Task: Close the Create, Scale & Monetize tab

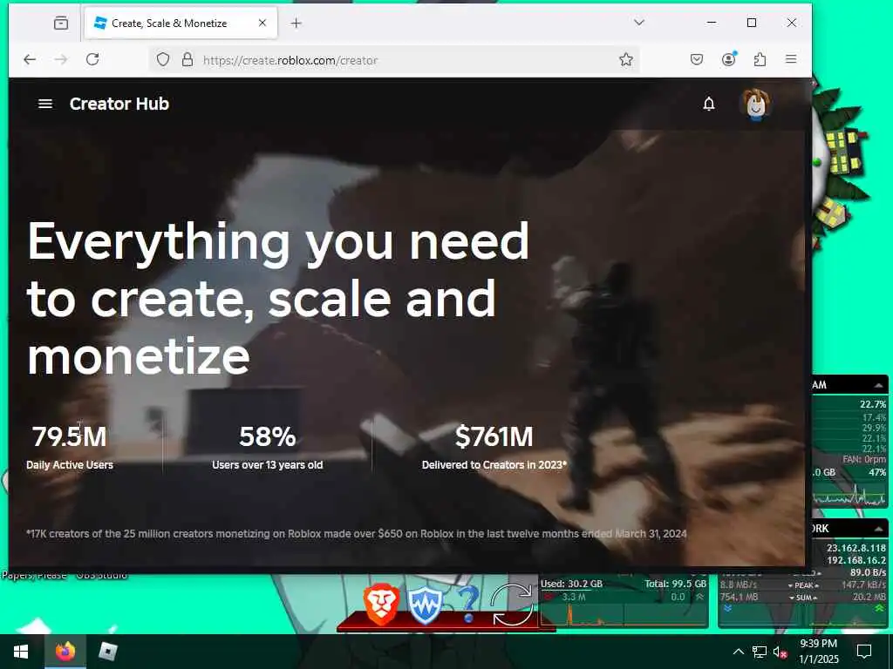Action: coord(262,23)
